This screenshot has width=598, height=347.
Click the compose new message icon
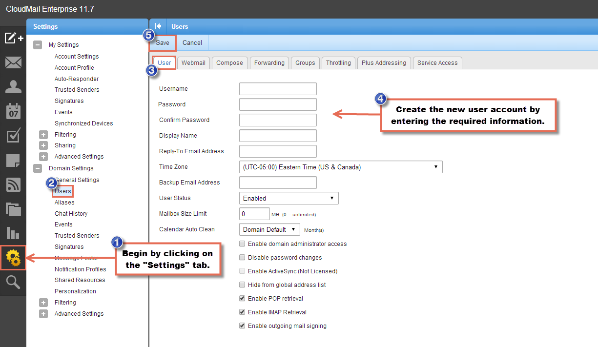(13, 38)
